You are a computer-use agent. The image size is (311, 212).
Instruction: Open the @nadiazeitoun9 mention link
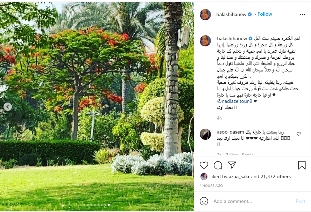tap(235, 101)
